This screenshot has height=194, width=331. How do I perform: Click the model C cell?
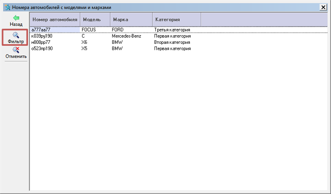tap(95, 36)
